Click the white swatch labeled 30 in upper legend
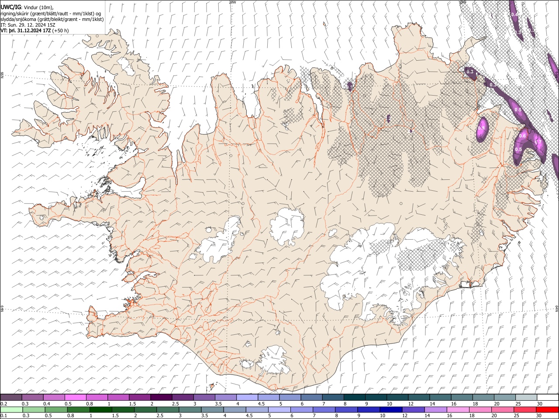The image size is (559, 419). pyautogui.click(x=548, y=397)
